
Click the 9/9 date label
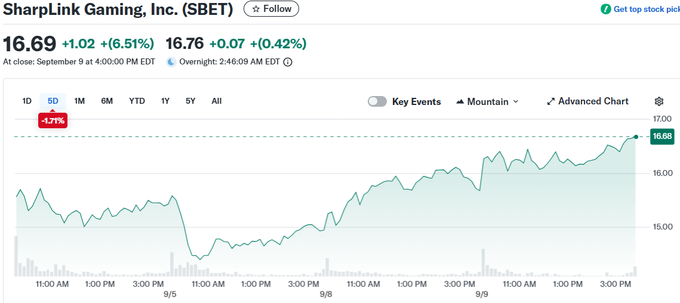(481, 294)
